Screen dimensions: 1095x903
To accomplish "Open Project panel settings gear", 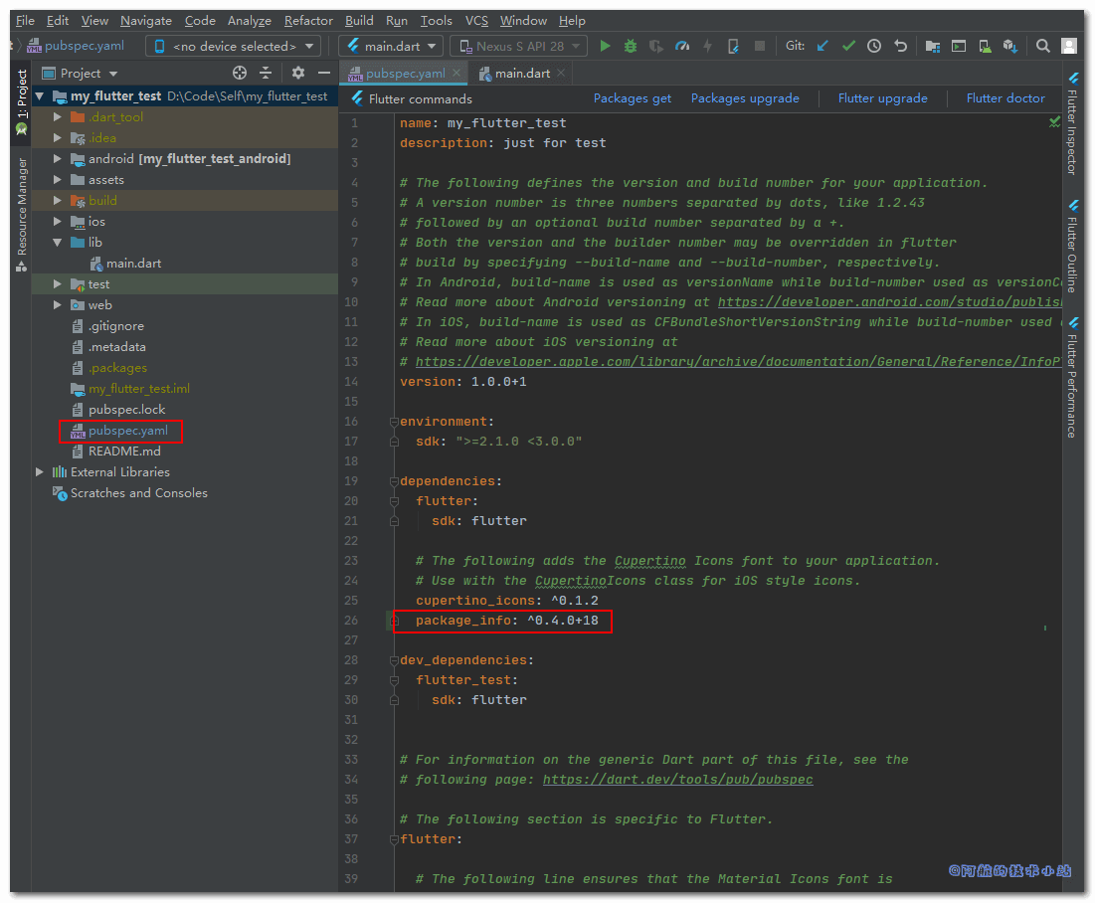I will (298, 73).
